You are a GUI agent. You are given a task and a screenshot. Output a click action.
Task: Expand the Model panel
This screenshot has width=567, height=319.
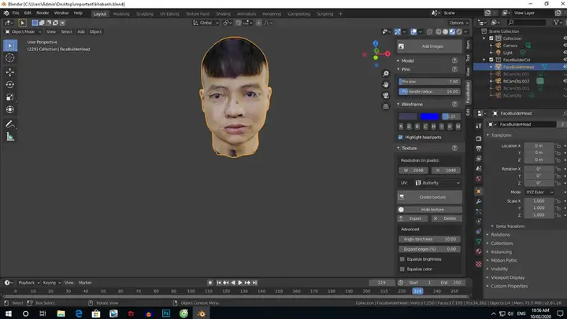click(x=408, y=60)
